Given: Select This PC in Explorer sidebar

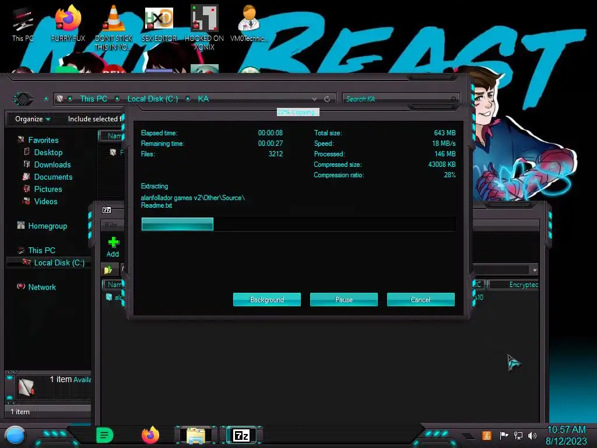Looking at the screenshot, I should (x=41, y=250).
